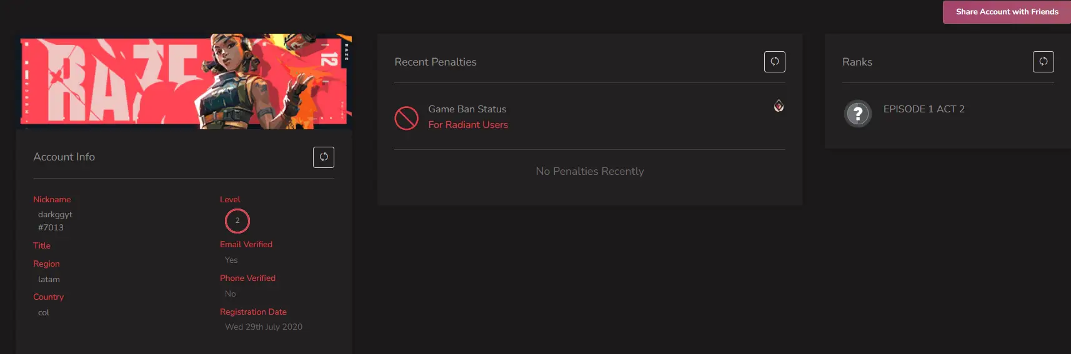Click the Country label
Image resolution: width=1071 pixels, height=354 pixels.
point(48,297)
